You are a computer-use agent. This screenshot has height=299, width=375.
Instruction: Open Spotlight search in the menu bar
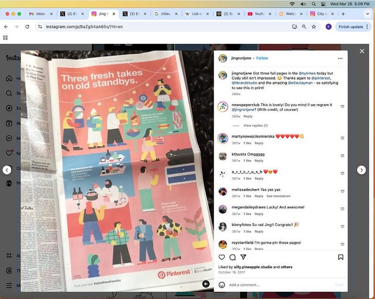click(314, 4)
